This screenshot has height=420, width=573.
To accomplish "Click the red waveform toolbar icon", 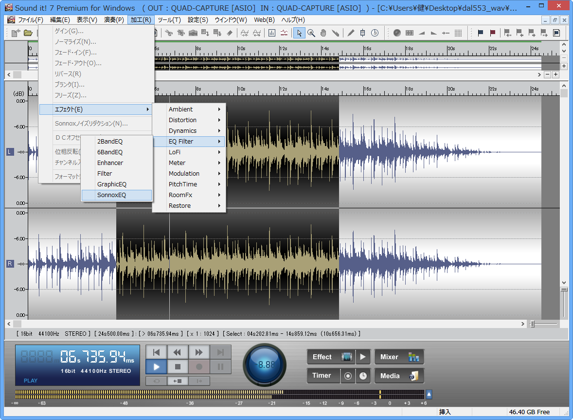I will click(x=284, y=33).
